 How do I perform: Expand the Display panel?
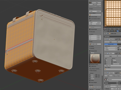[90, 46]
